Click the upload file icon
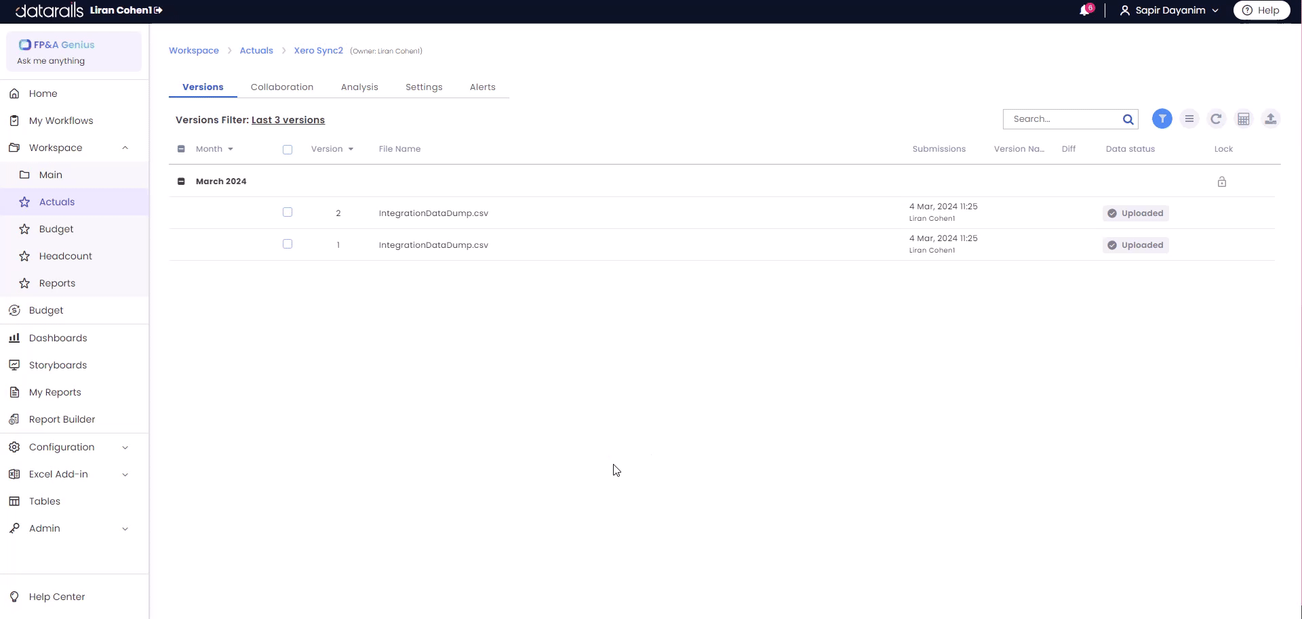Viewport: 1302px width, 619px height. click(x=1271, y=119)
